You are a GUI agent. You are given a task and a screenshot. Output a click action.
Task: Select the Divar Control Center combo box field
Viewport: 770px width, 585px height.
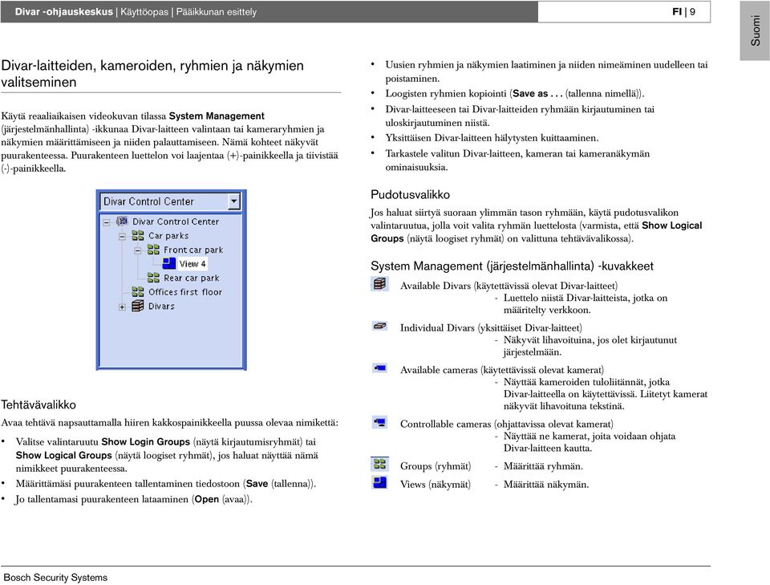pyautogui.click(x=170, y=201)
